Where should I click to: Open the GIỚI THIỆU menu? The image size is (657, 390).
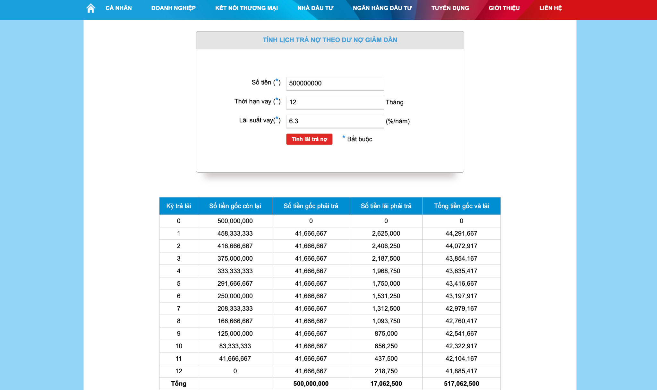(x=504, y=8)
